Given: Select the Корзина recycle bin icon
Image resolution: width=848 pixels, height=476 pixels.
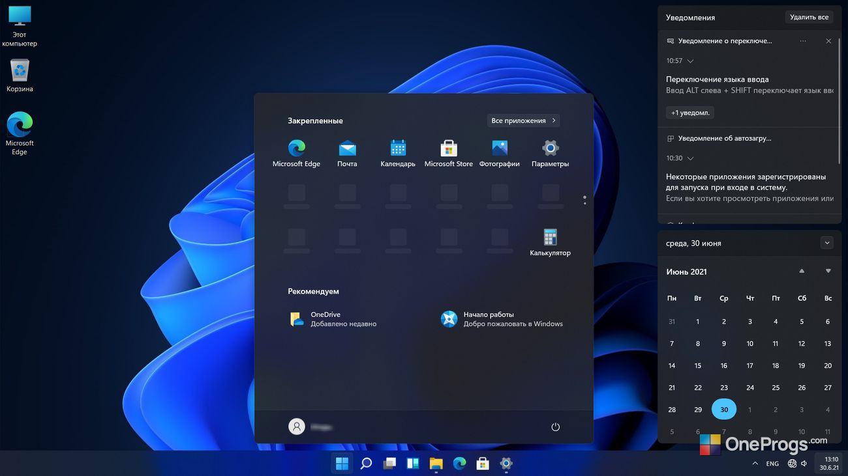Looking at the screenshot, I should (20, 75).
